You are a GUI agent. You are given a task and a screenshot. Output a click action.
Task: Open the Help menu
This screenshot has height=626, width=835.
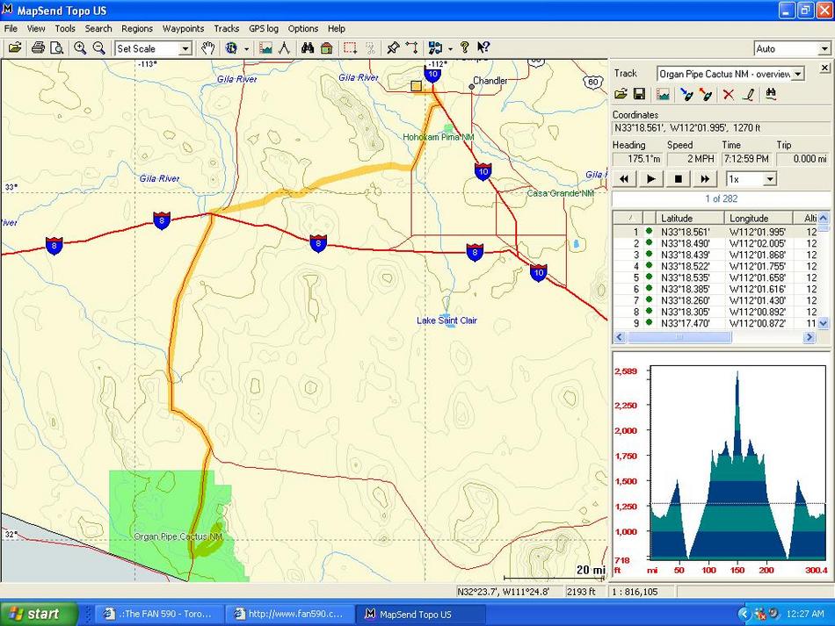[x=337, y=29]
